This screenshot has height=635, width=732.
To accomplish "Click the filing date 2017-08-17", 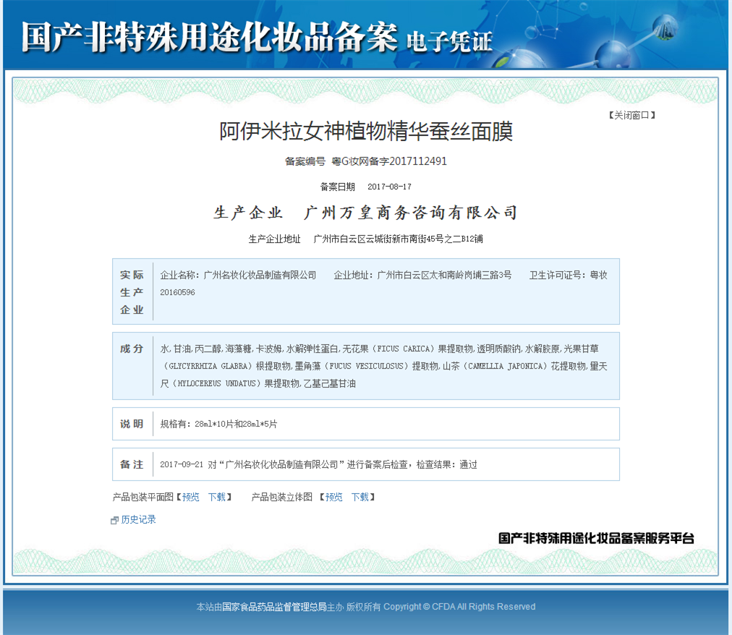I will 389,187.
